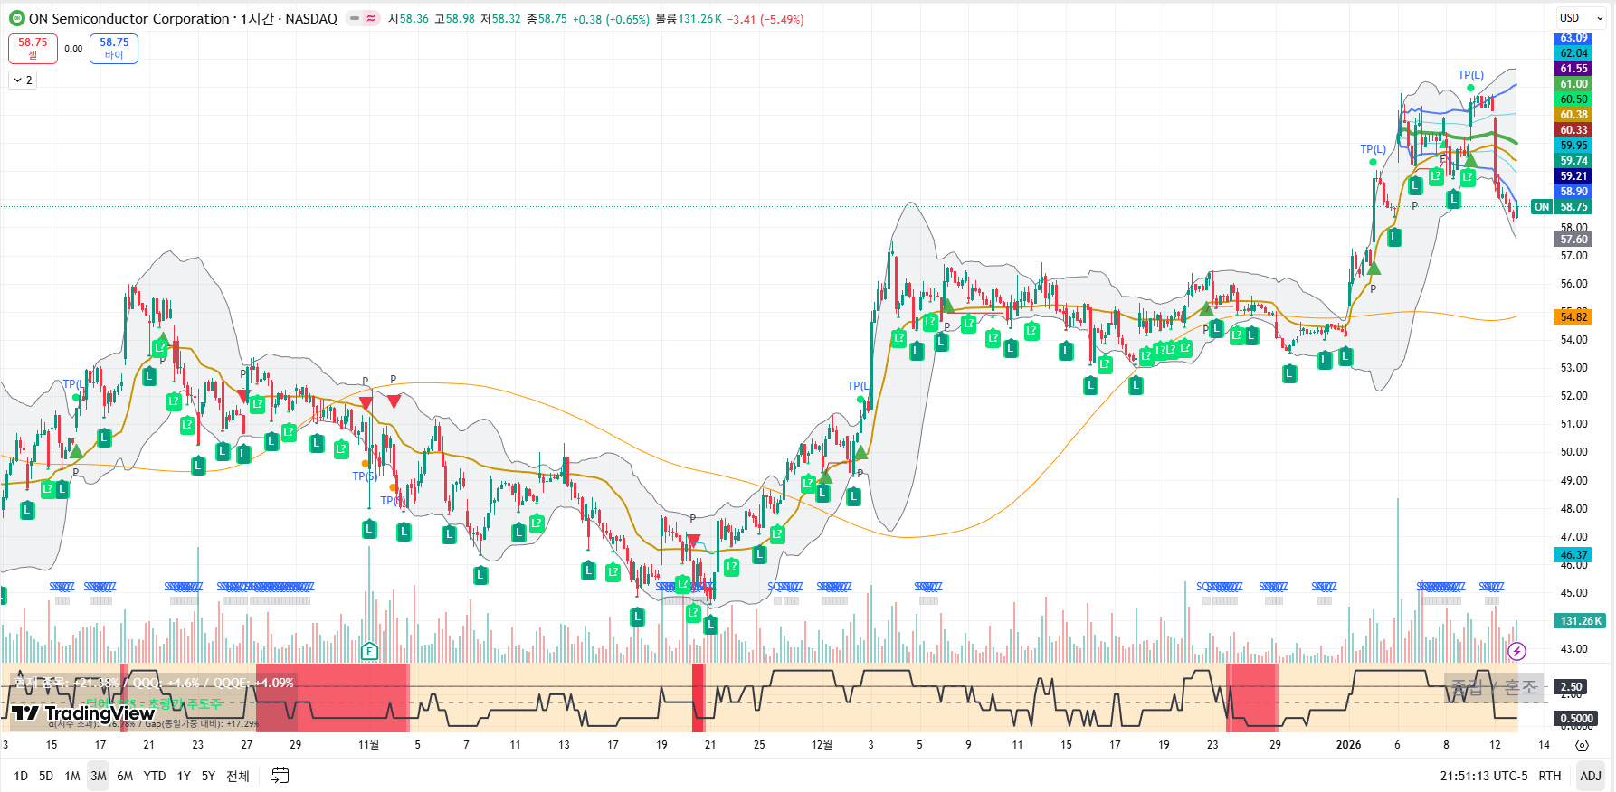Select the 5D time range
The height and width of the screenshot is (792, 1616).
(46, 776)
